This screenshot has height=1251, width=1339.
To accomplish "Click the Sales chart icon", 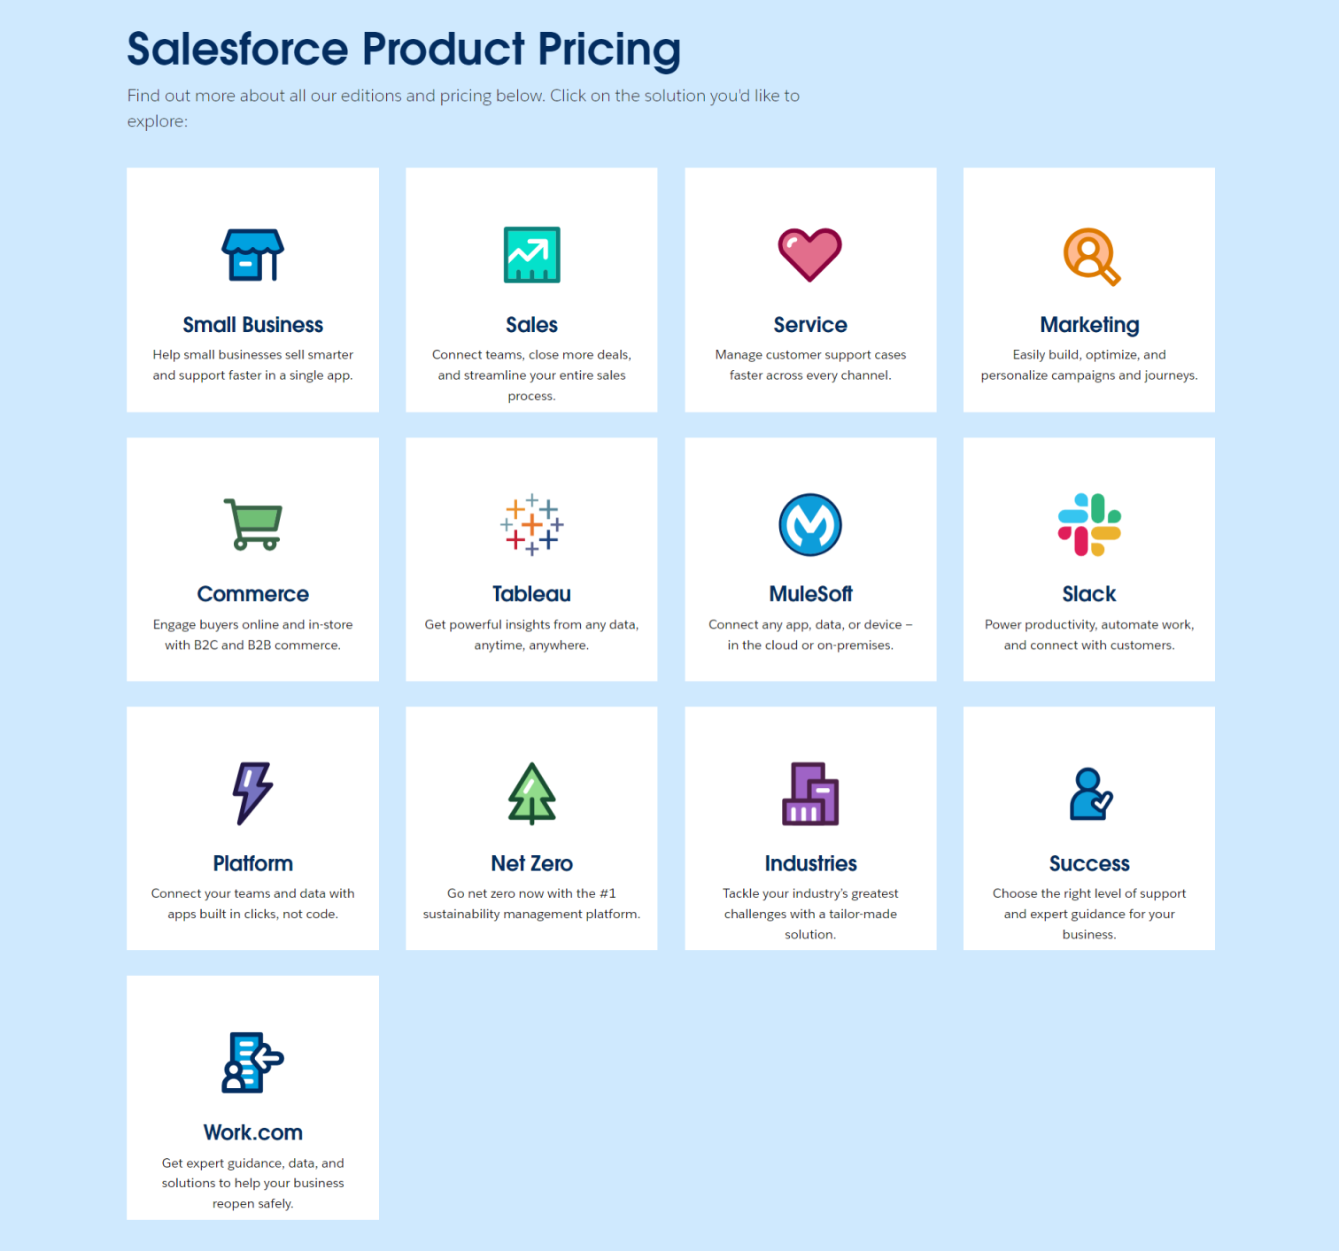I will pos(531,255).
